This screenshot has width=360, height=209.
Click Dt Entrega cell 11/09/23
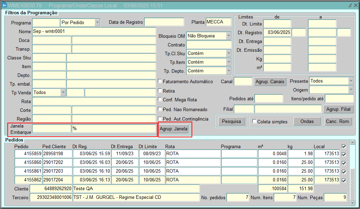pyautogui.click(x=125, y=153)
